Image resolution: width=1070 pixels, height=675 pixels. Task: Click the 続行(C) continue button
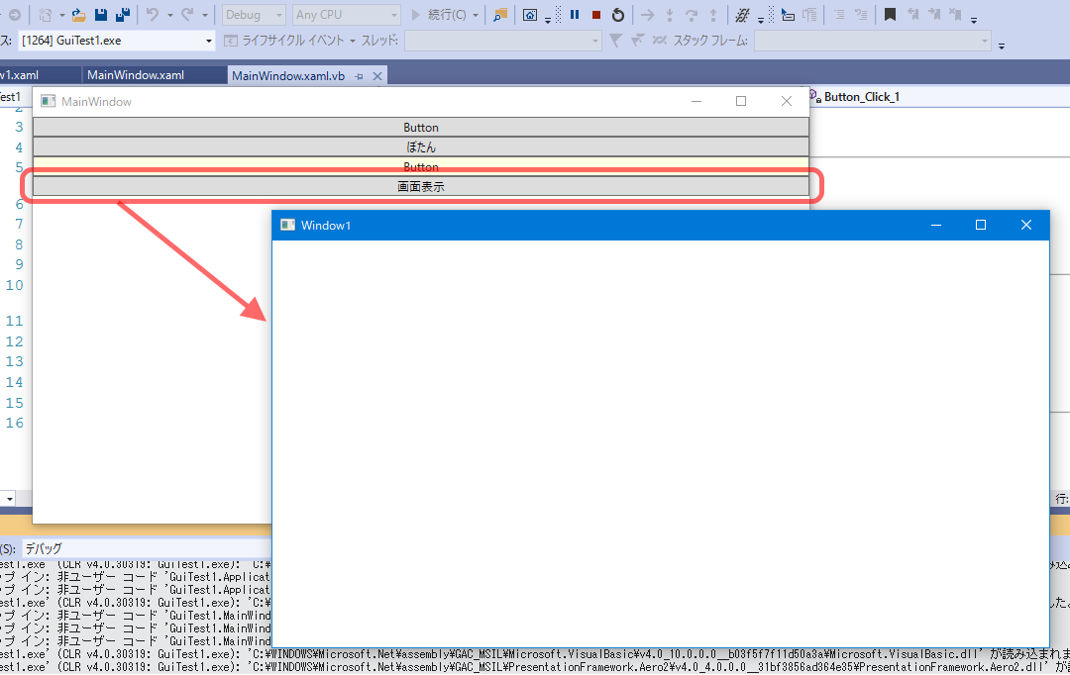coord(438,14)
